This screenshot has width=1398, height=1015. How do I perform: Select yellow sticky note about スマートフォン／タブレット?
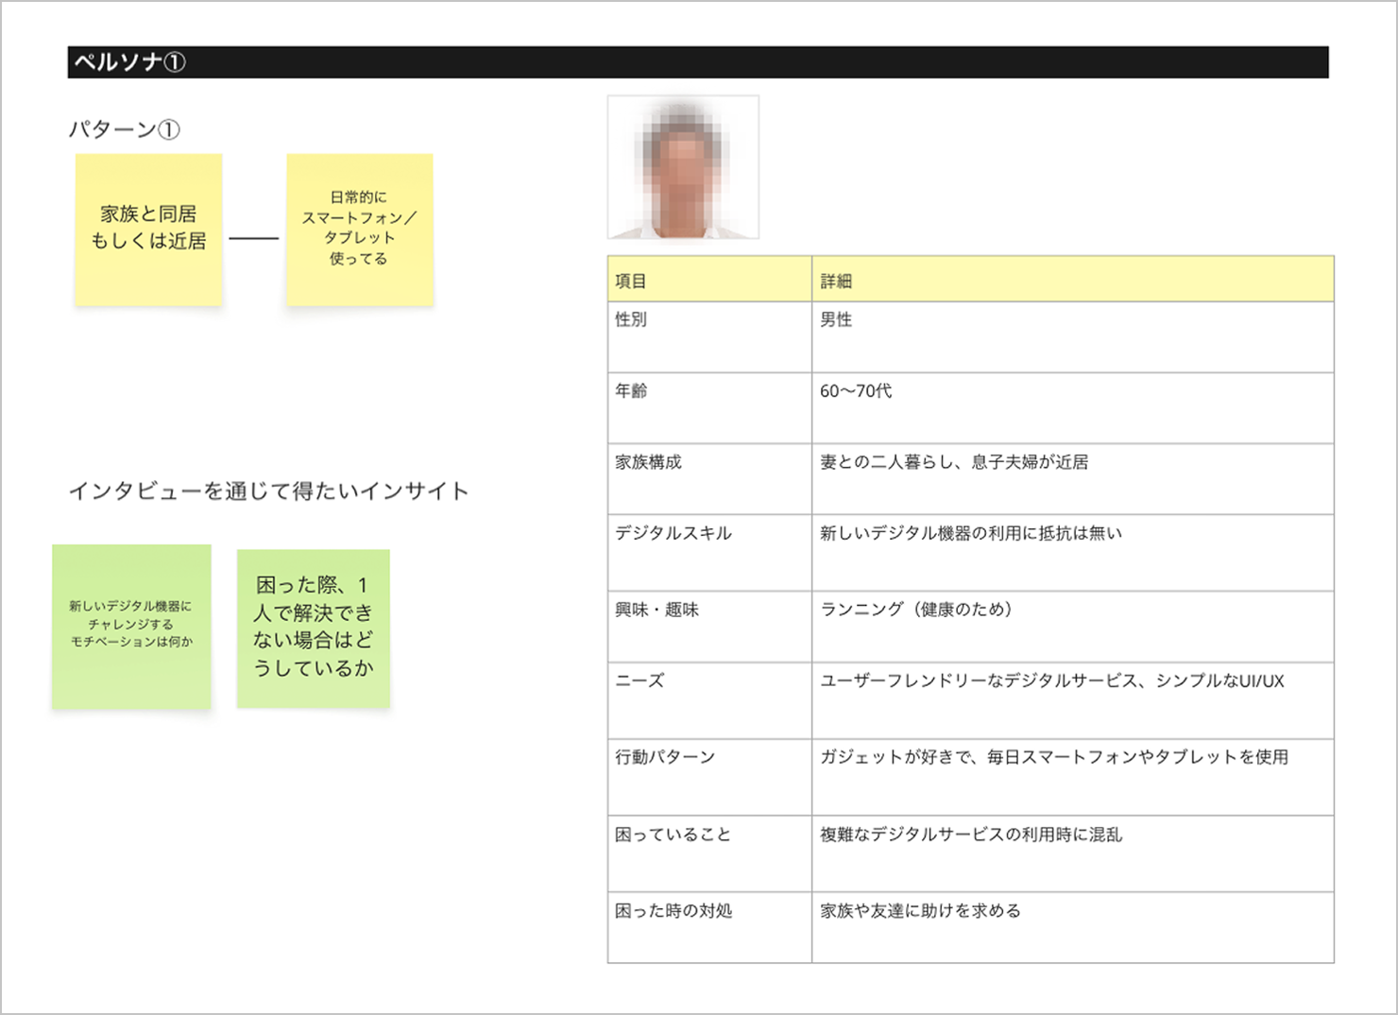coord(360,230)
